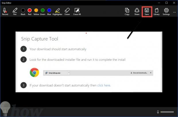
Task: Select the Green ink color
Action: 42,11
